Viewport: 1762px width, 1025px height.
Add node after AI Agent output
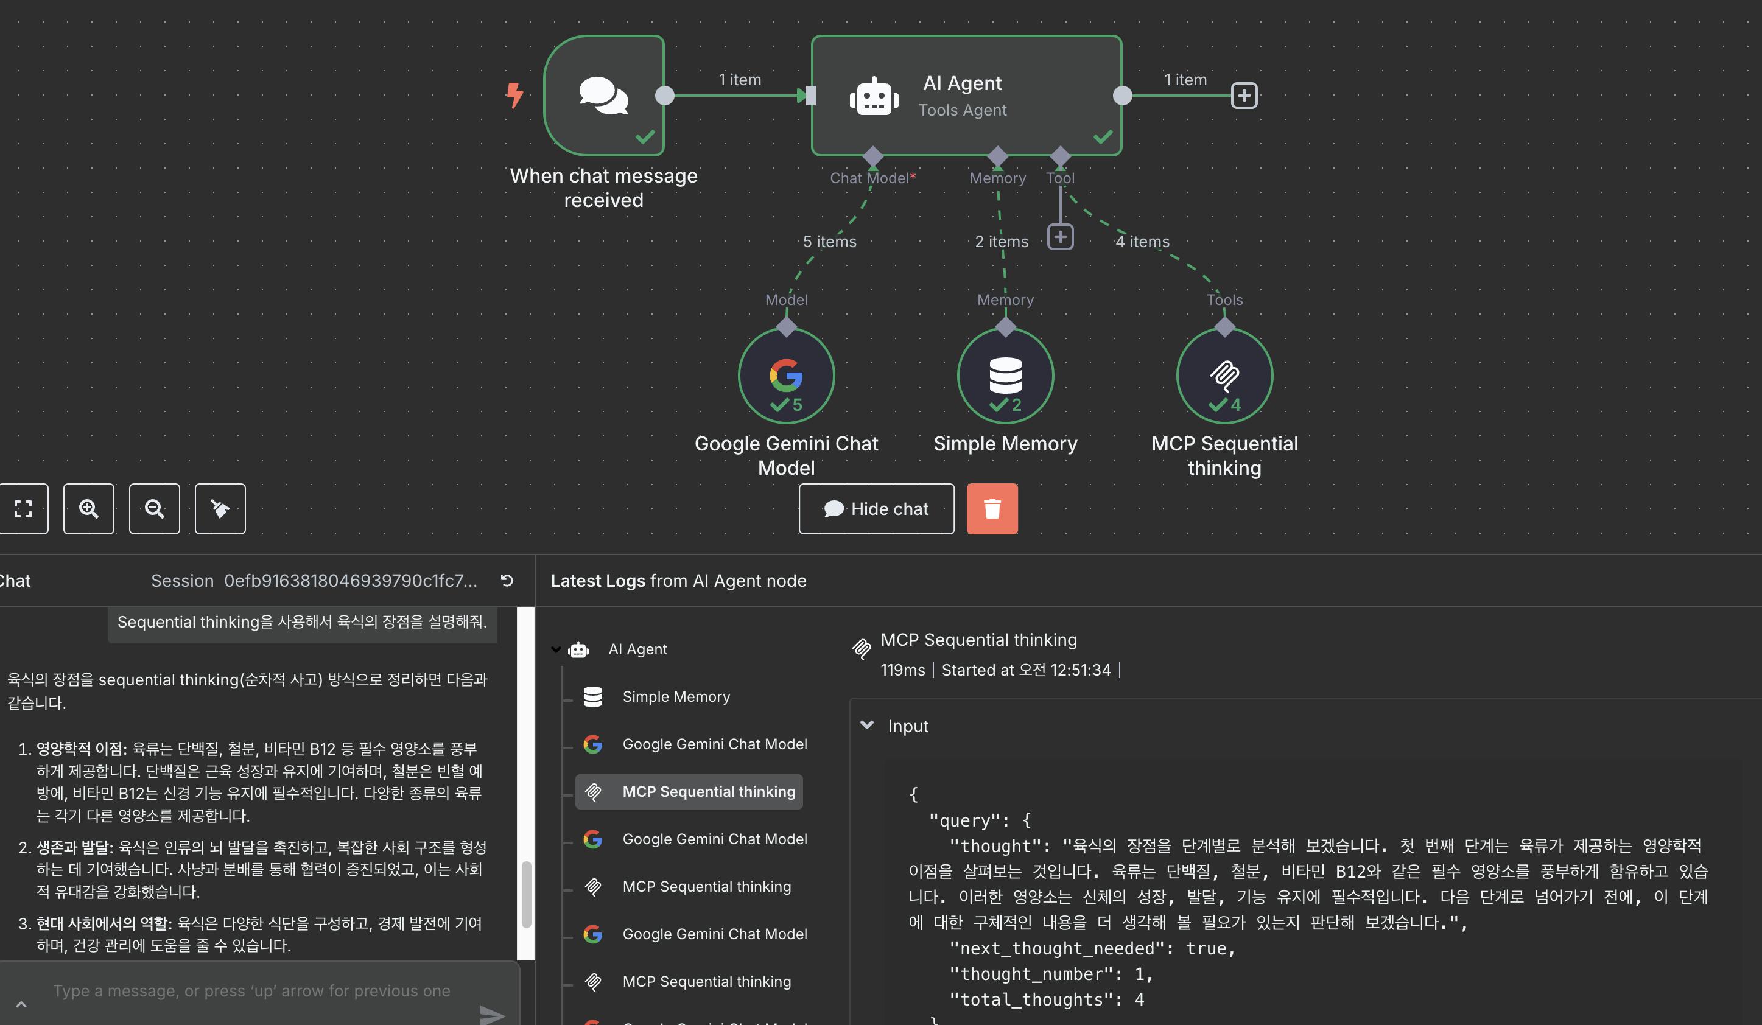click(1243, 96)
